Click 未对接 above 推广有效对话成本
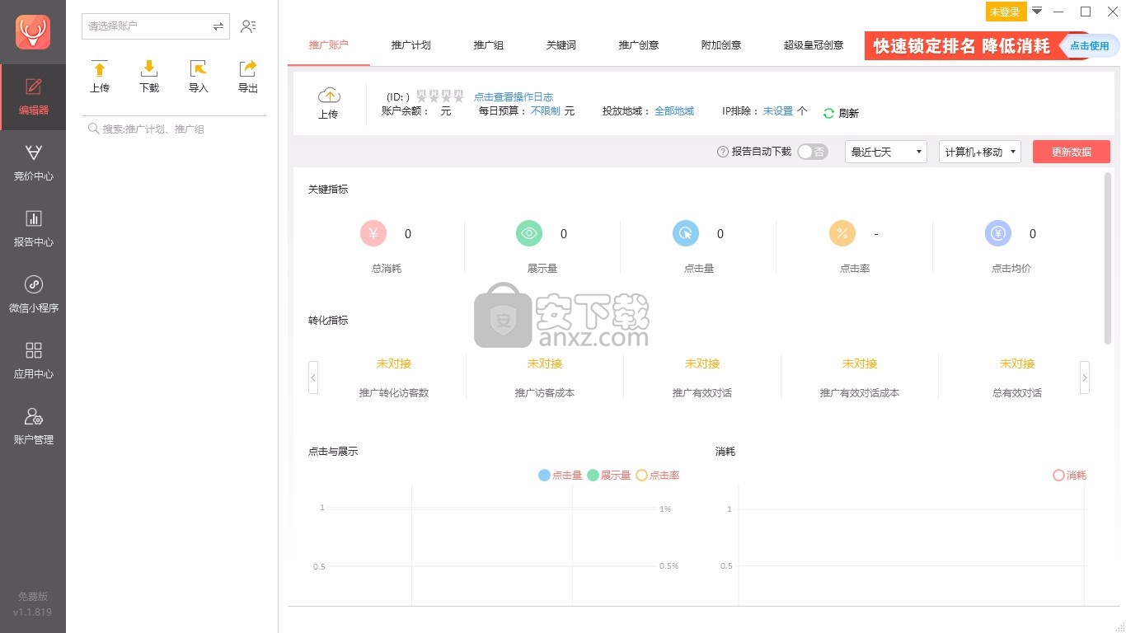 (x=860, y=363)
